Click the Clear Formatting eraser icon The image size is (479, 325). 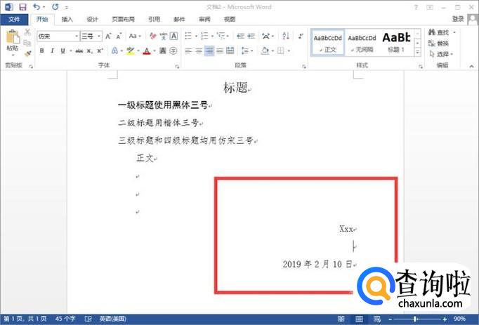point(152,36)
